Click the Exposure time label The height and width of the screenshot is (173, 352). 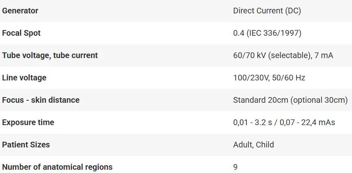click(x=28, y=122)
